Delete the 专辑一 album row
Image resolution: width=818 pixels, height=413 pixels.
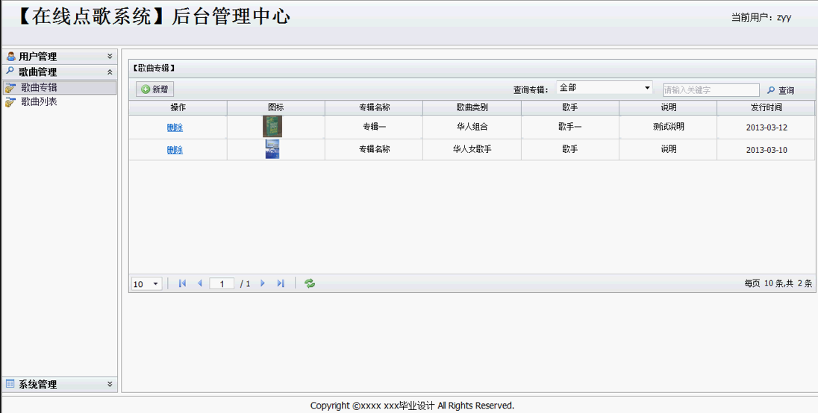pyautogui.click(x=175, y=127)
